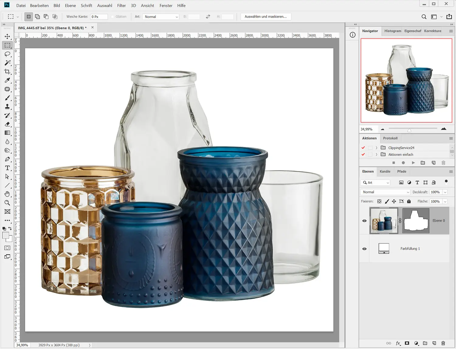The width and height of the screenshot is (456, 349).
Task: Open the layer blend mode dropdown
Action: click(x=385, y=192)
